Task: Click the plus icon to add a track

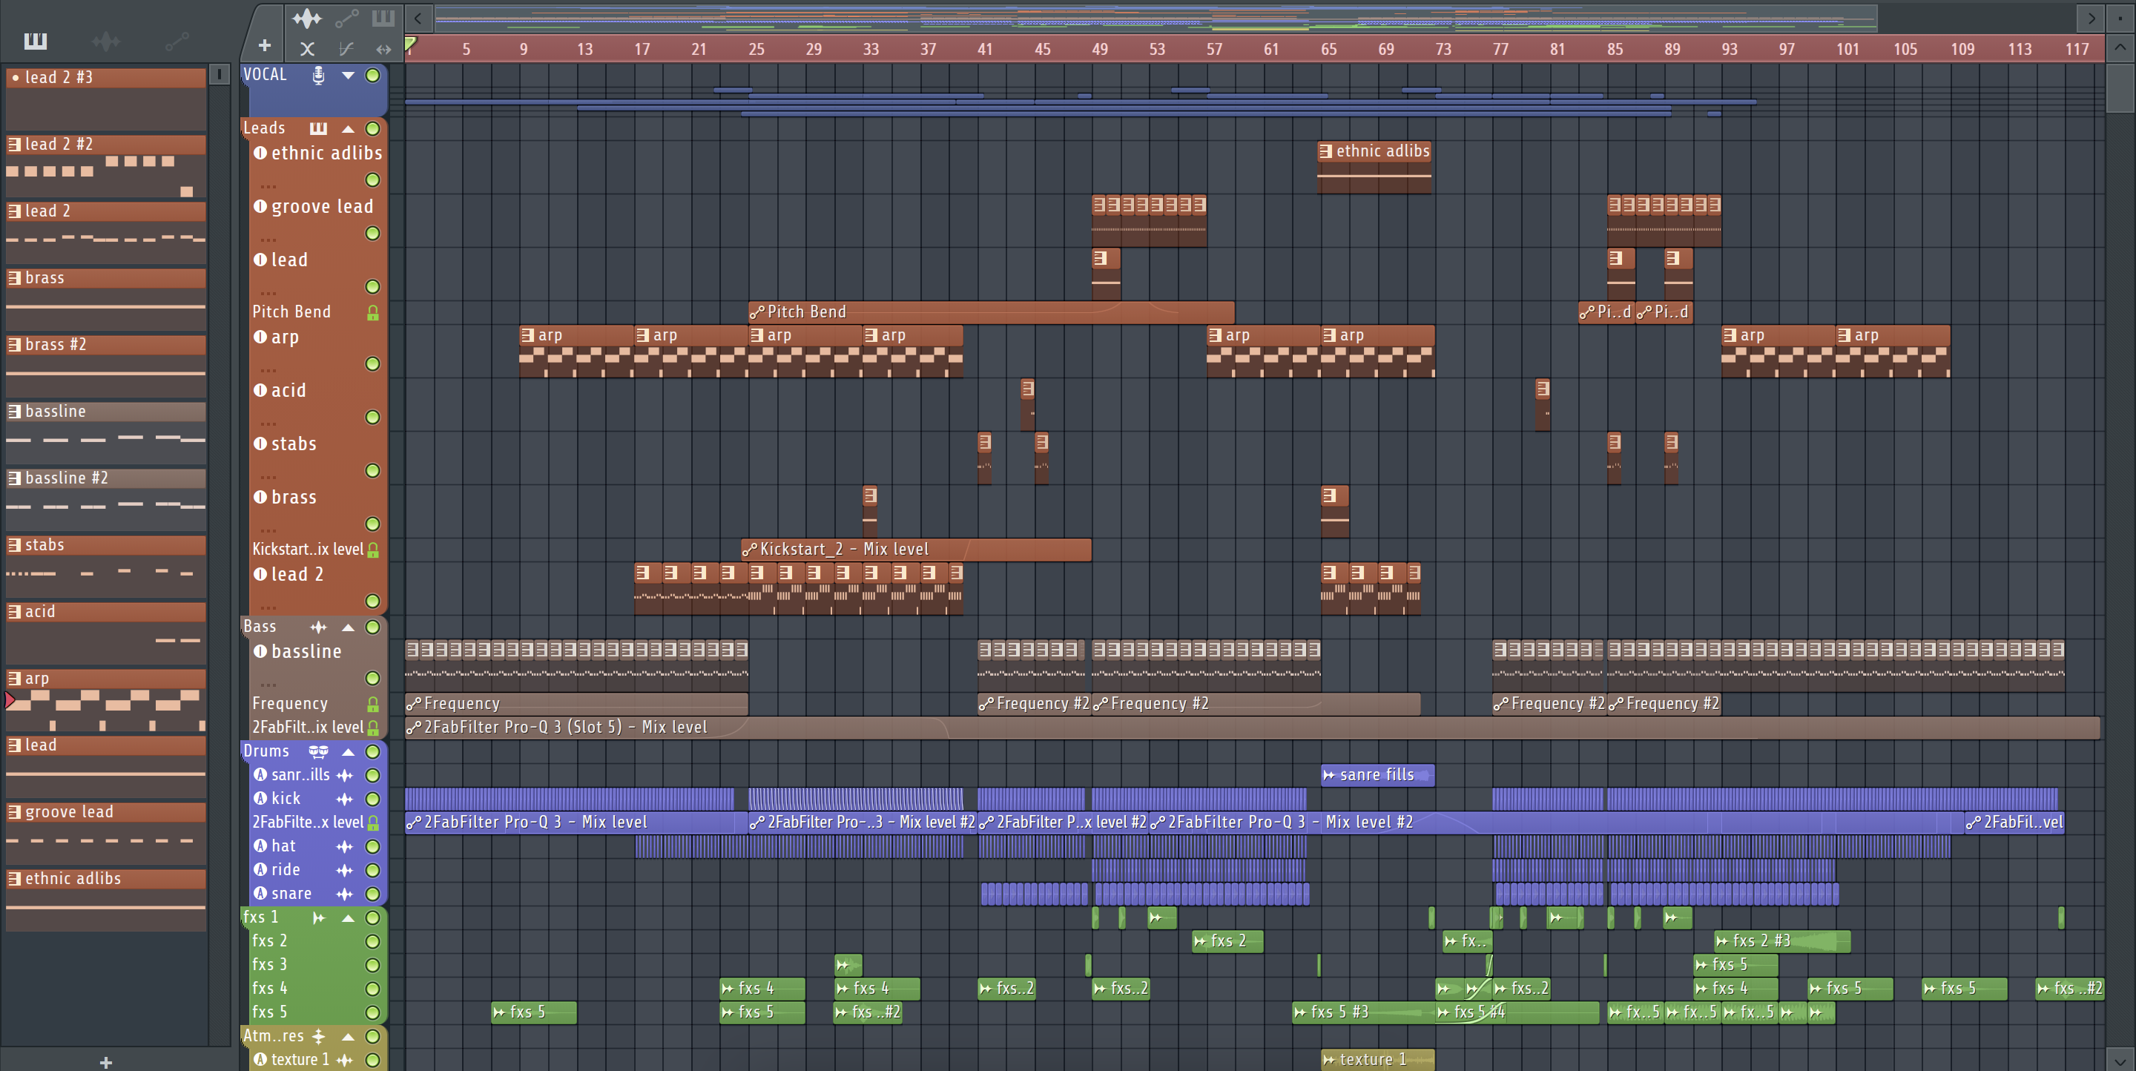Action: point(265,45)
